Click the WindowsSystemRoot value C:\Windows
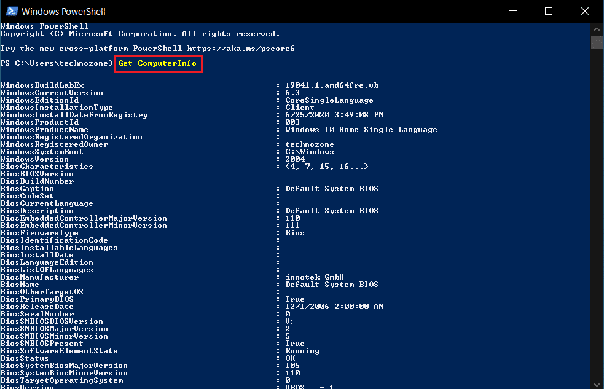 click(x=309, y=152)
